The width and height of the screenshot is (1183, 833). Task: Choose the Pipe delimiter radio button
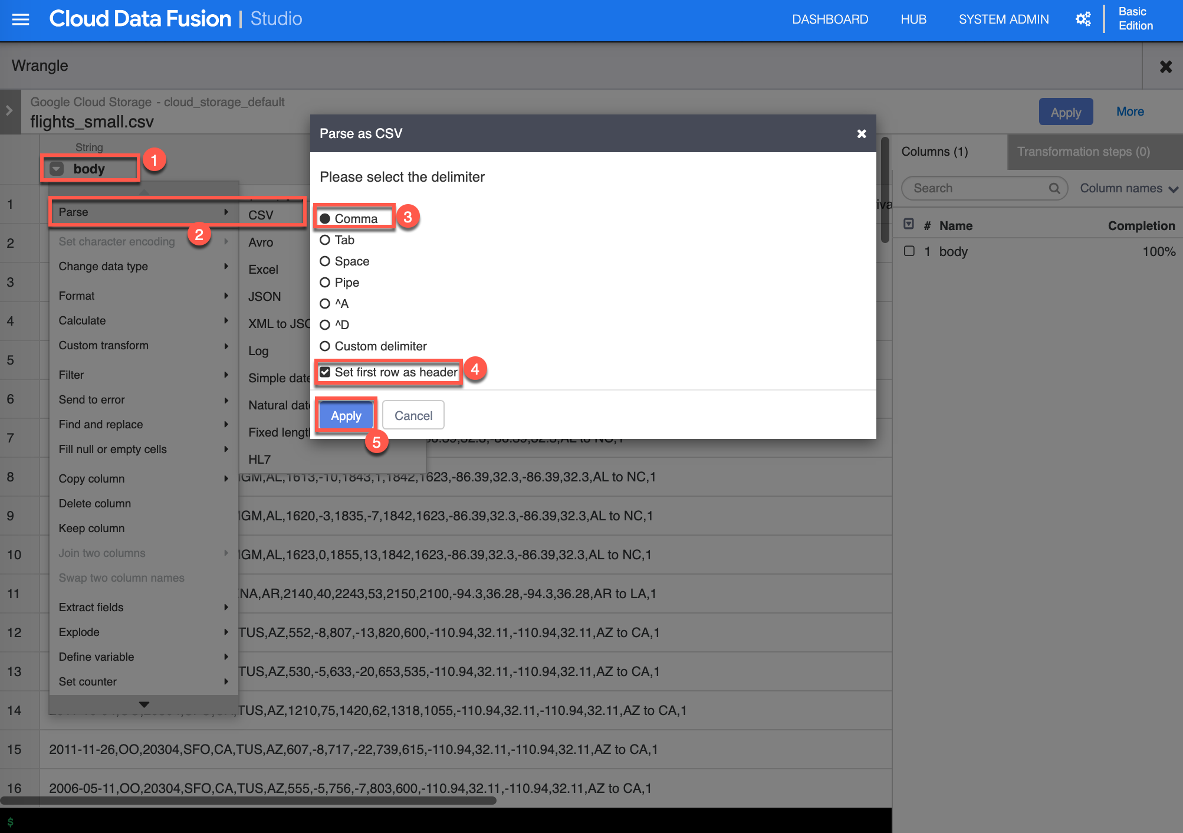(x=325, y=283)
